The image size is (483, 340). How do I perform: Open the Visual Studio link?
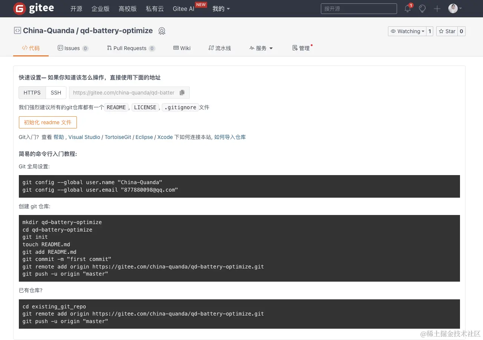(84, 137)
